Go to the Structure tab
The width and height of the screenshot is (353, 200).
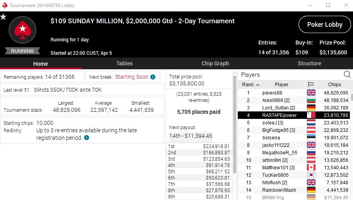pyautogui.click(x=309, y=63)
